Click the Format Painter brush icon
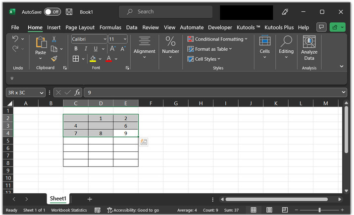The image size is (354, 215). pos(54,59)
